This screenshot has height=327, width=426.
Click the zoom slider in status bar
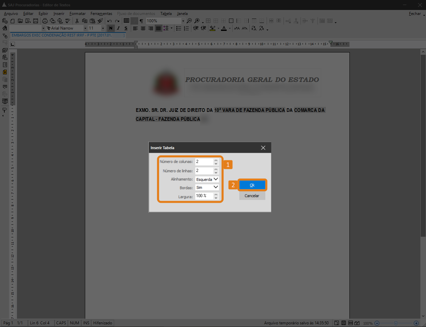tap(396, 323)
